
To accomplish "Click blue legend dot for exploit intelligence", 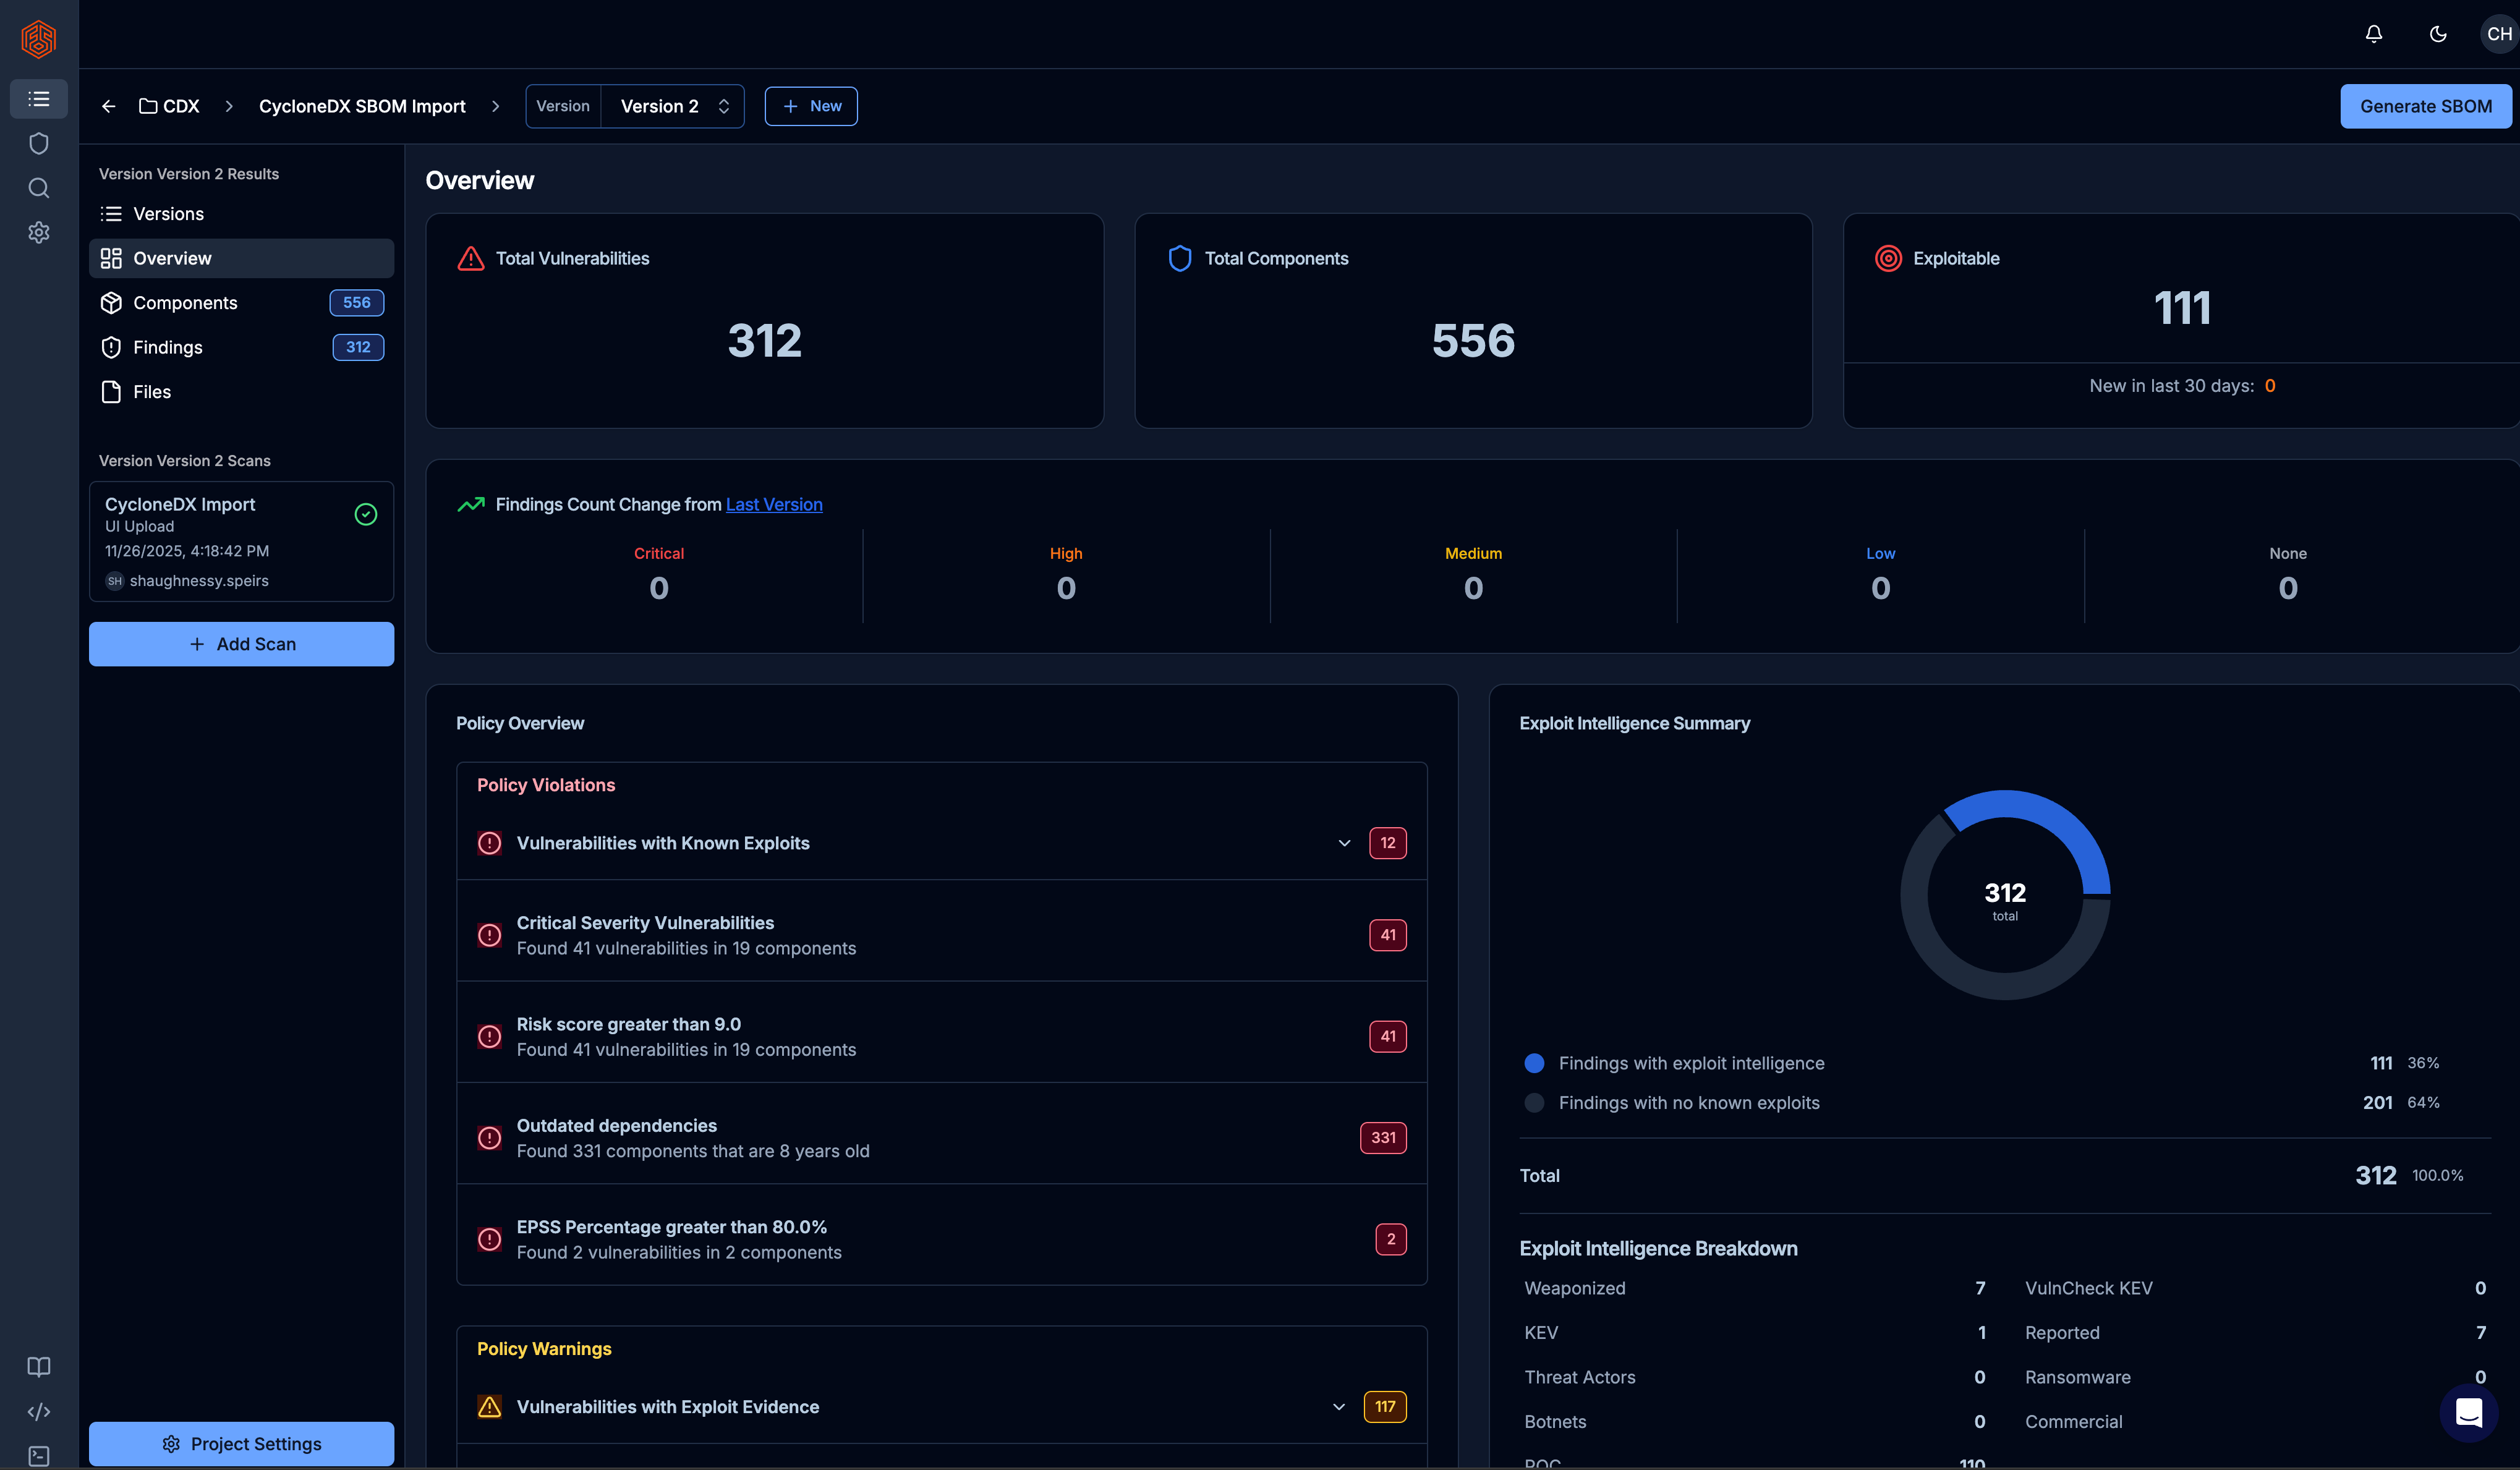I will pyautogui.click(x=1534, y=1063).
